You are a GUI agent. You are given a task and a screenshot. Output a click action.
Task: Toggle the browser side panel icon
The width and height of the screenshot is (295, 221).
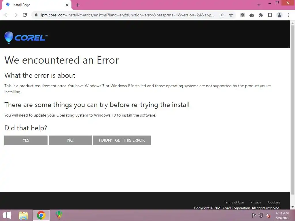tap(270, 15)
